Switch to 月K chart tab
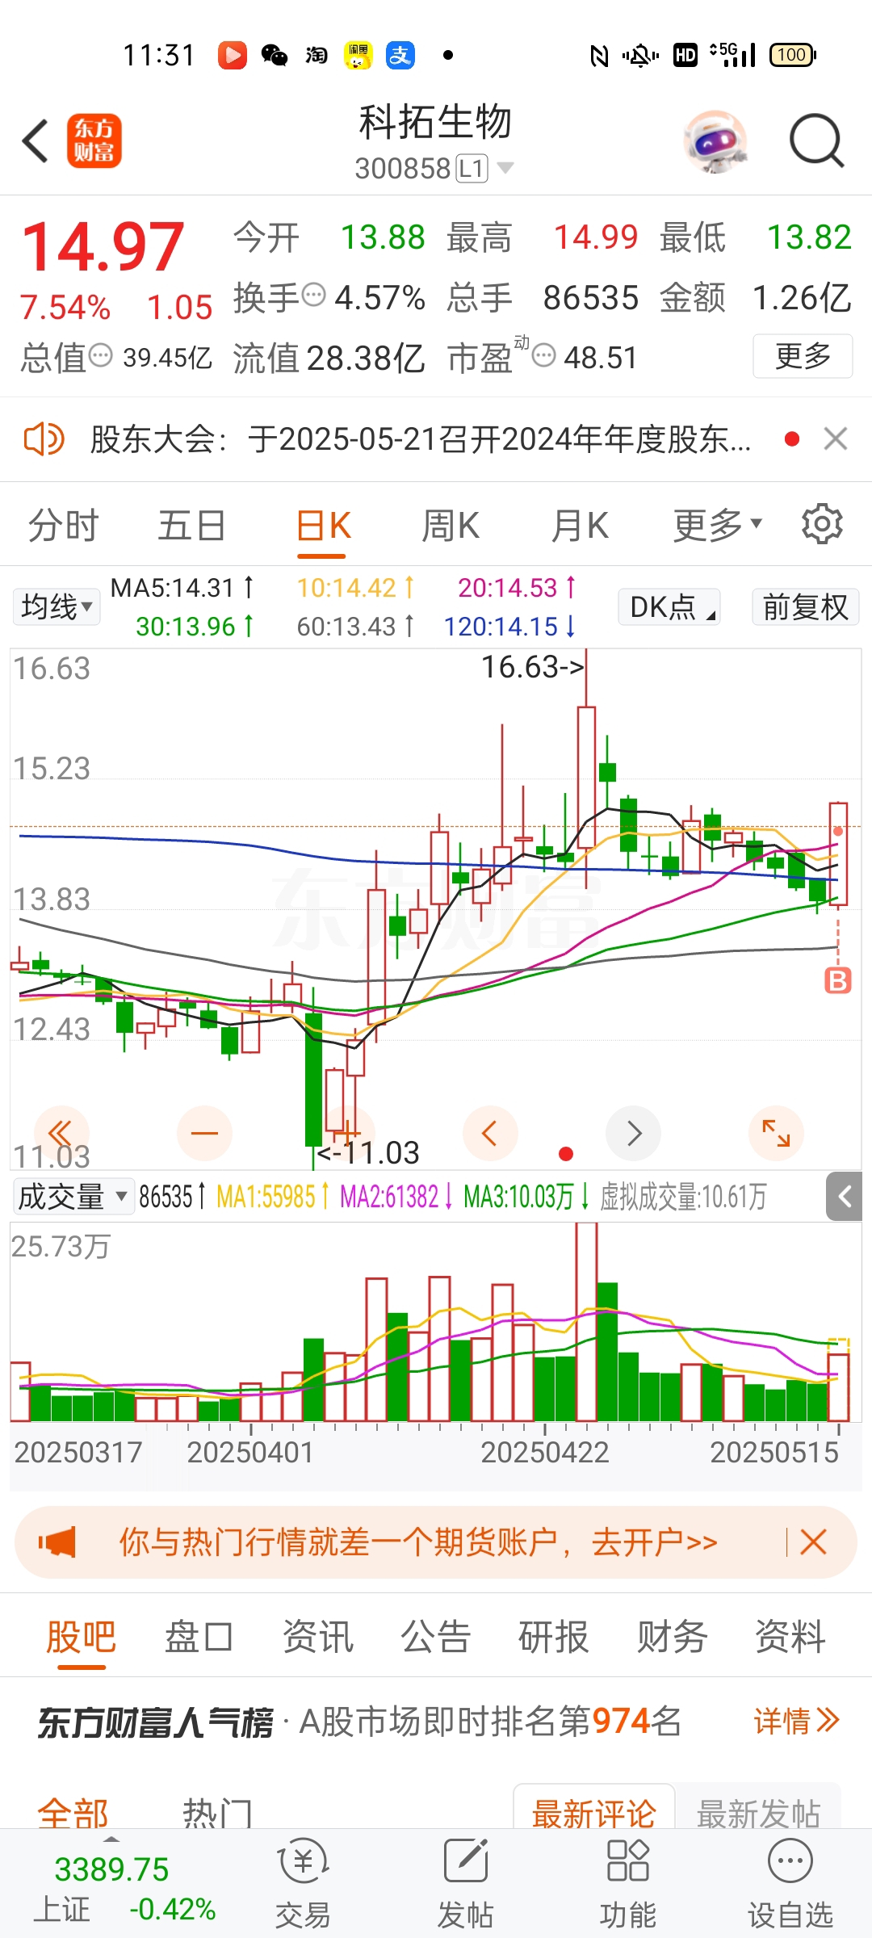 [580, 526]
